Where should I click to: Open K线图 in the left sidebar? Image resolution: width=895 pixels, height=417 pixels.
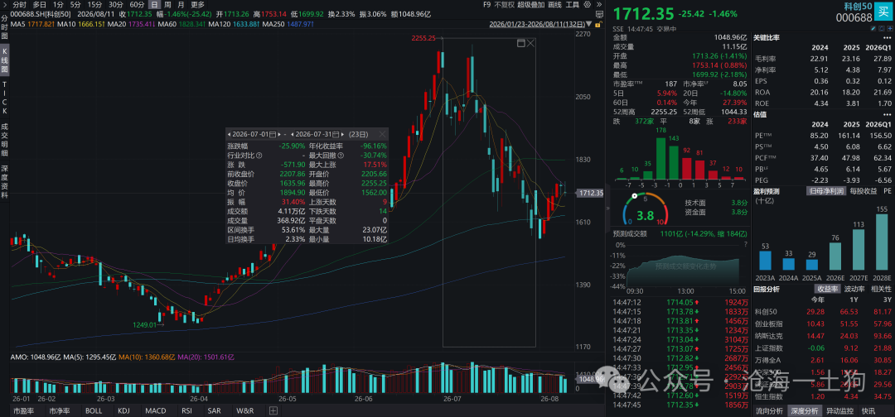coord(5,60)
